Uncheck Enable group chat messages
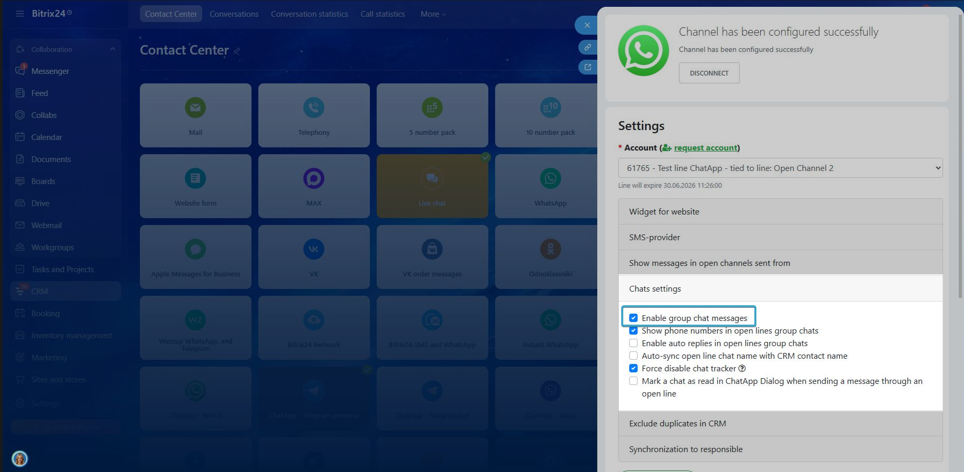Viewport: 964px width, 472px height. pos(633,318)
